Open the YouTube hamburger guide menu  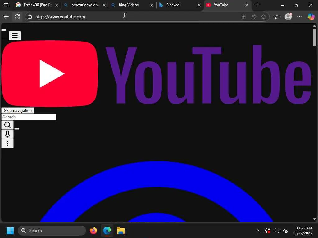tap(15, 36)
